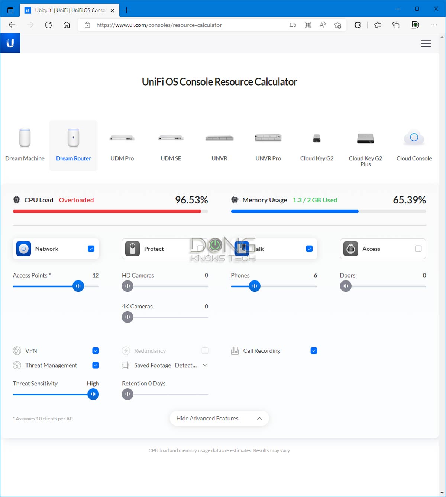
Task: Click the 1.3 / 2 GB Used text
Action: pyautogui.click(x=315, y=200)
